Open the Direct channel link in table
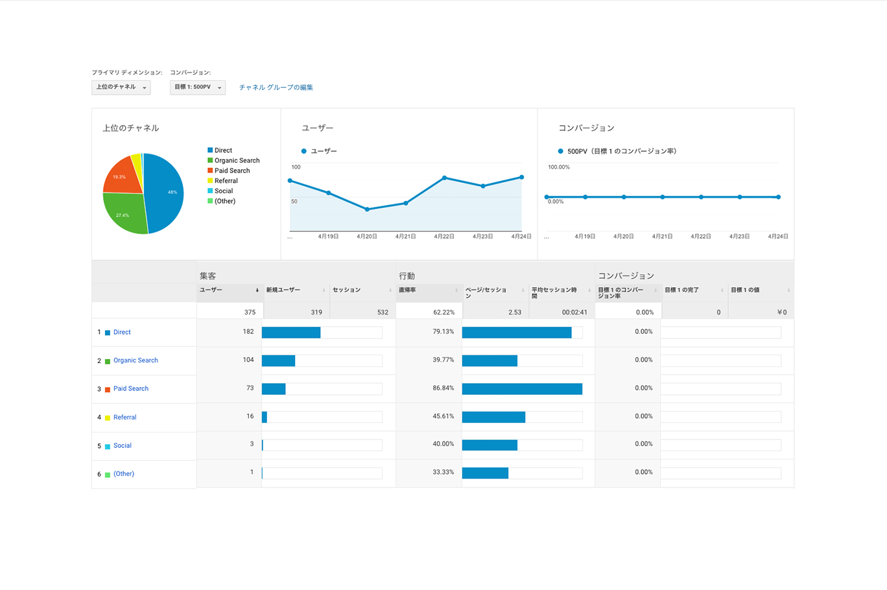Screen dimensions: 887x590 [122, 332]
